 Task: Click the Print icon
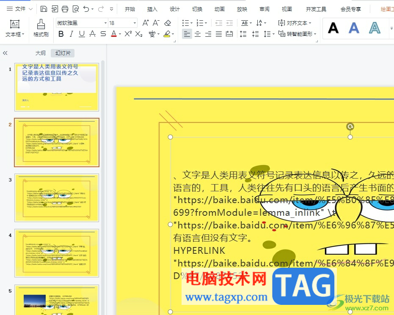click(65, 9)
